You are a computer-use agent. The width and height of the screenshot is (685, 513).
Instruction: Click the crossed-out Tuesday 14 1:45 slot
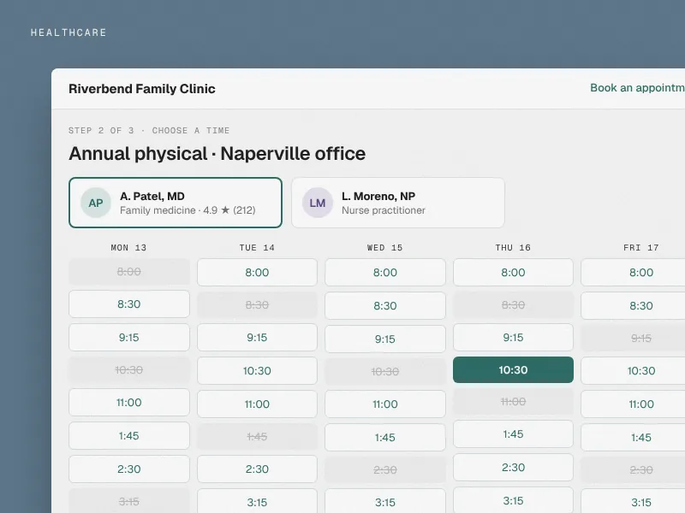[258, 436]
